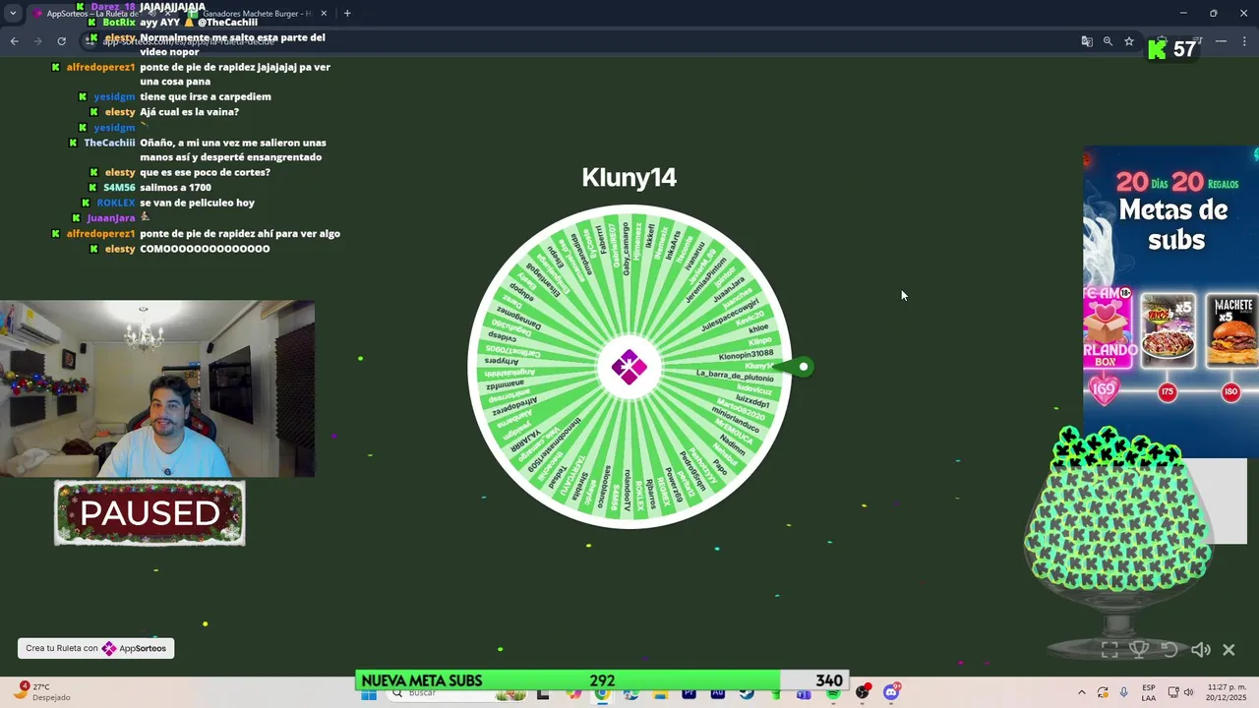Open a new browser tab
This screenshot has height=708, width=1259.
pos(347,14)
